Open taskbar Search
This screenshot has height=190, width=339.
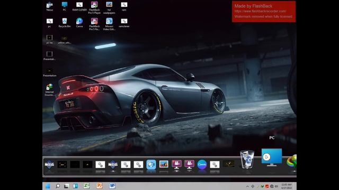58,186
